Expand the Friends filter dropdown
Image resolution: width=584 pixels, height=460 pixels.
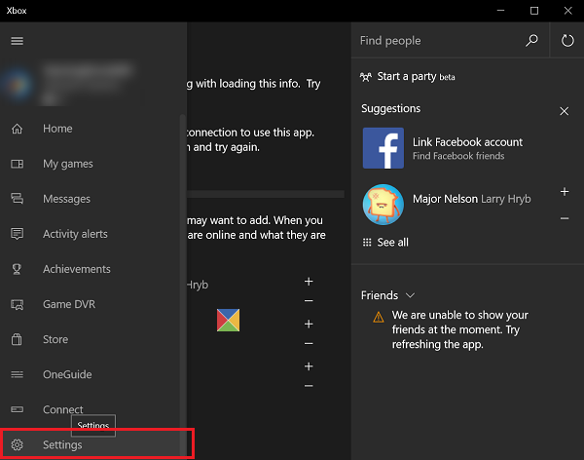coord(410,295)
